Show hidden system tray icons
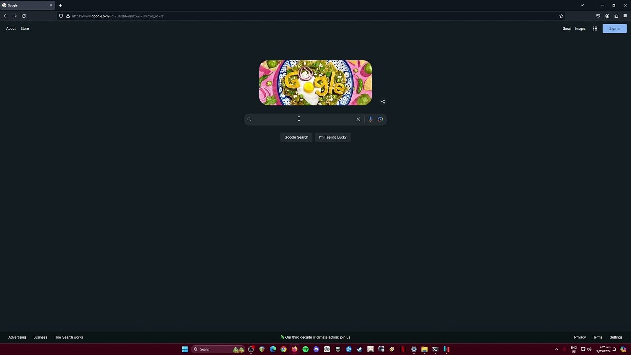The height and width of the screenshot is (355, 631). 557,349
